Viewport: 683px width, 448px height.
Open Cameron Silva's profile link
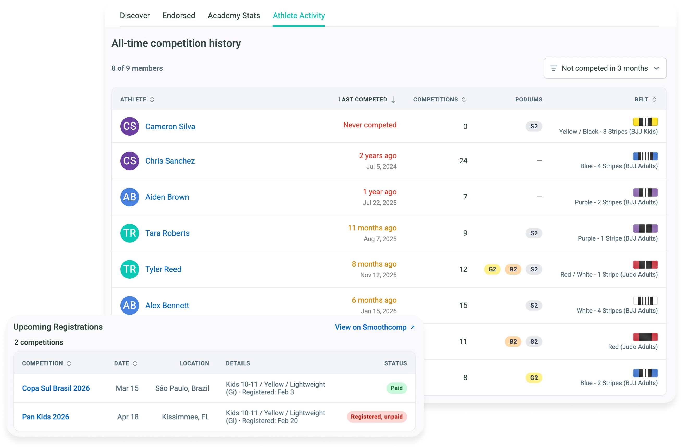pyautogui.click(x=170, y=126)
